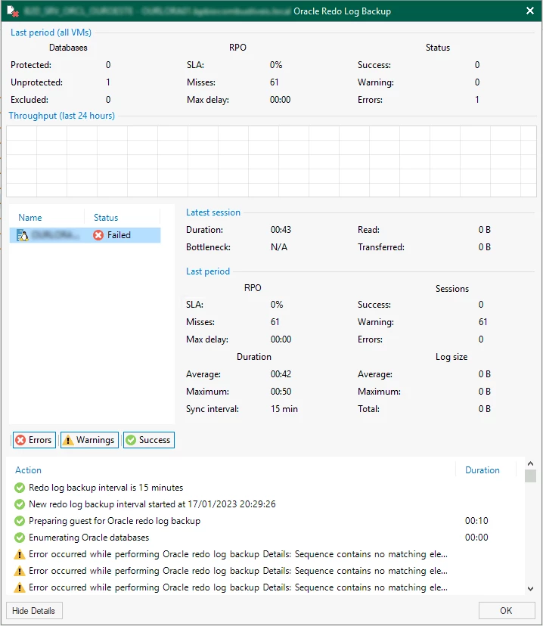Toggle the Success filter button
The width and height of the screenshot is (543, 626).
point(149,440)
